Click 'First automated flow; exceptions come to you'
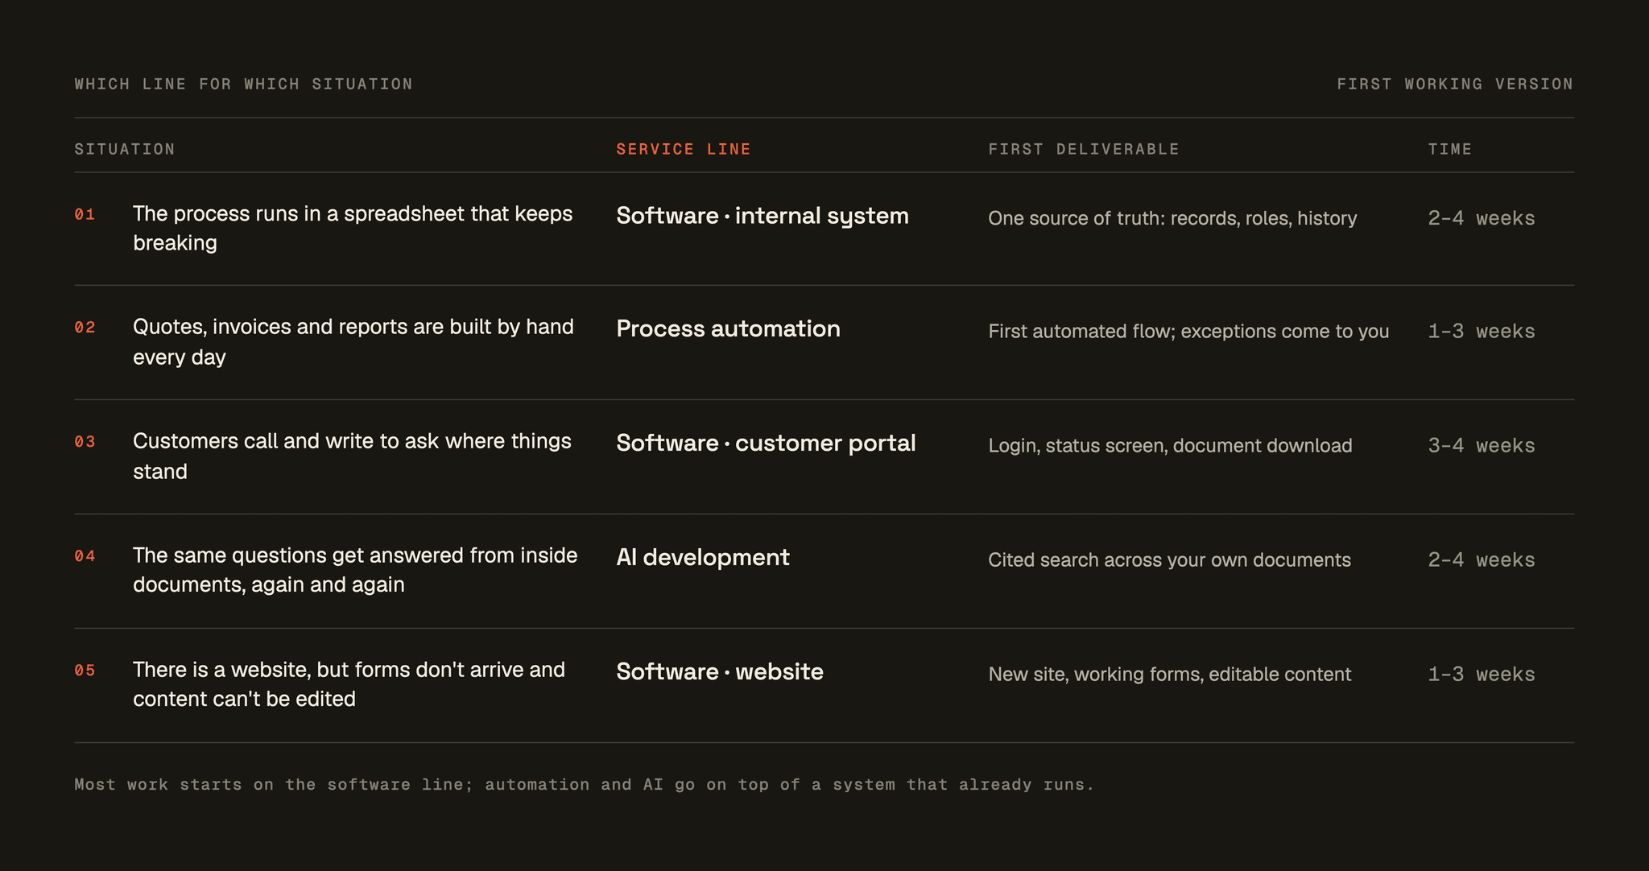This screenshot has width=1649, height=871. pos(1188,332)
